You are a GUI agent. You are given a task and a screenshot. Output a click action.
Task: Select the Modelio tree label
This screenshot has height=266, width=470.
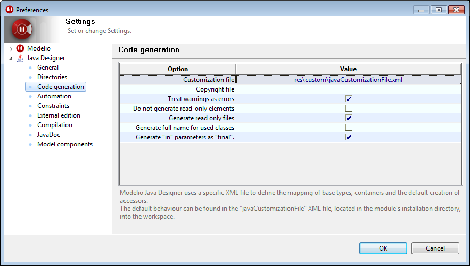point(39,48)
